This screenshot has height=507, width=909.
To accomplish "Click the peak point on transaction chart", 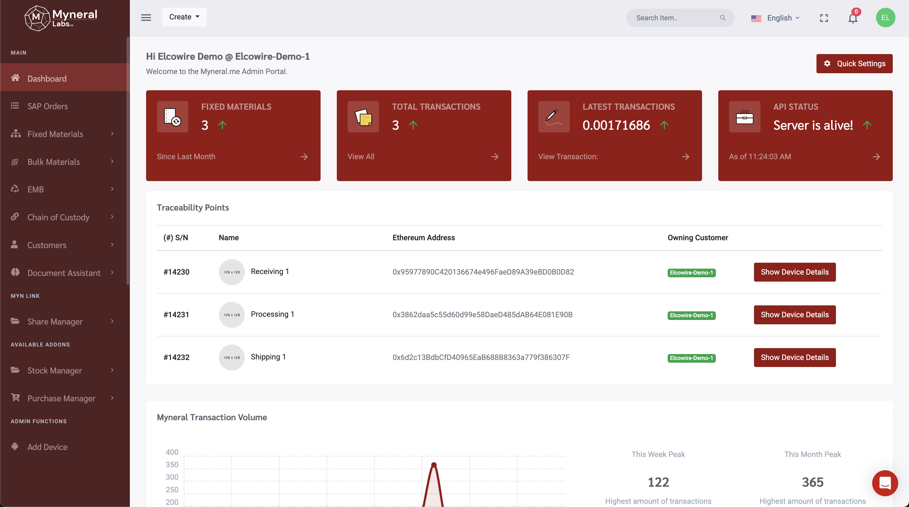I will (434, 465).
